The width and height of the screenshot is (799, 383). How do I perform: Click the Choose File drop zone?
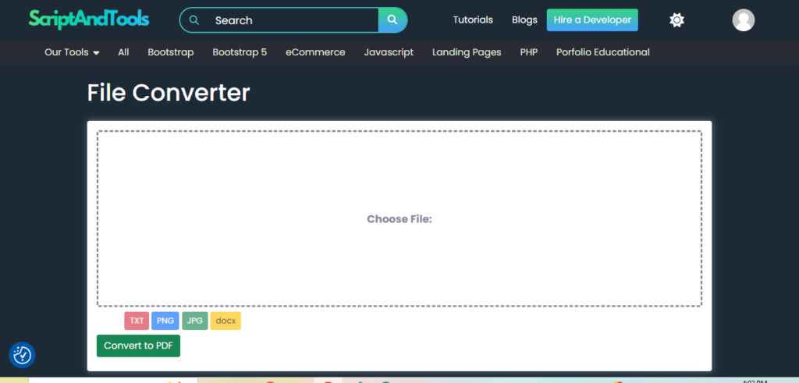coord(399,218)
